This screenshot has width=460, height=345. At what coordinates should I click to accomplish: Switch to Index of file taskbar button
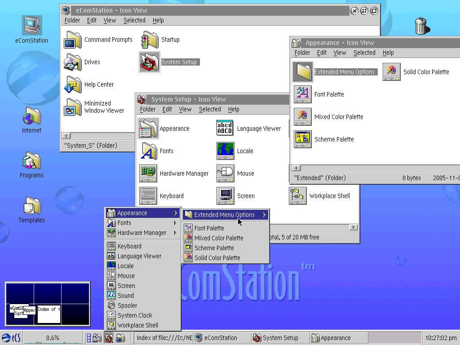164,338
